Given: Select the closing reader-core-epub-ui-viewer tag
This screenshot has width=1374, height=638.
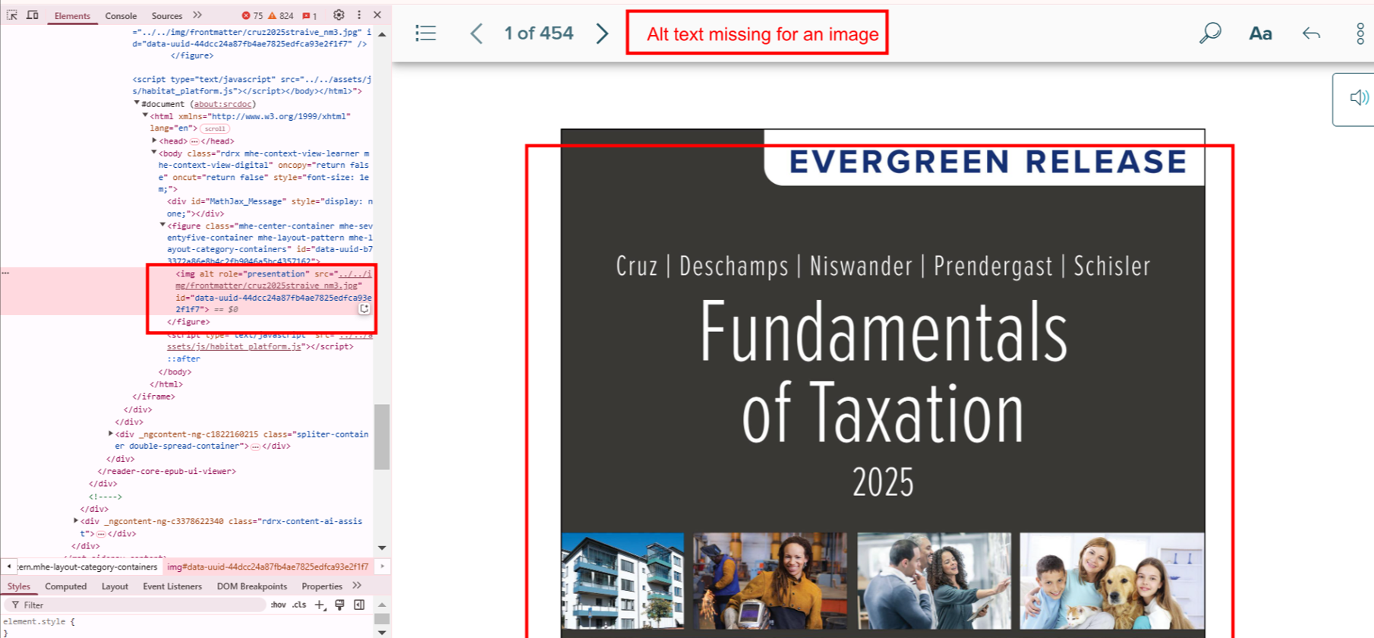Looking at the screenshot, I should tap(166, 471).
